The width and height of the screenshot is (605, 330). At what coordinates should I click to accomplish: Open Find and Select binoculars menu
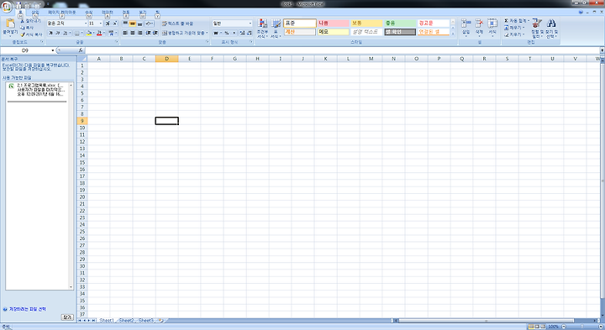coord(551,29)
